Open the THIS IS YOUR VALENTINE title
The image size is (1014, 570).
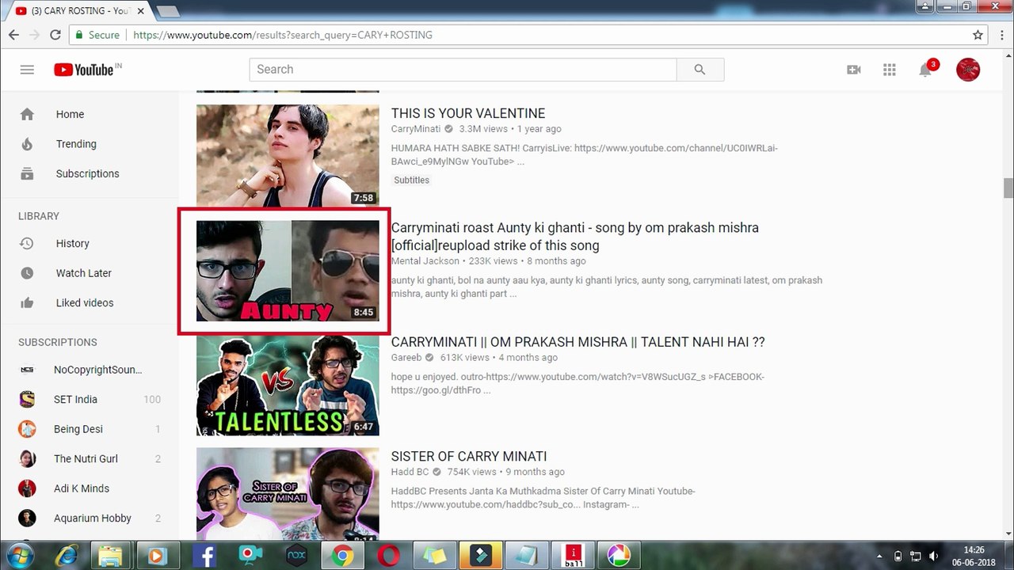click(468, 113)
